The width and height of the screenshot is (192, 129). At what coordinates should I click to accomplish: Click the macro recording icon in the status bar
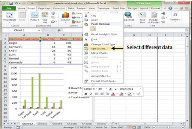18,127
